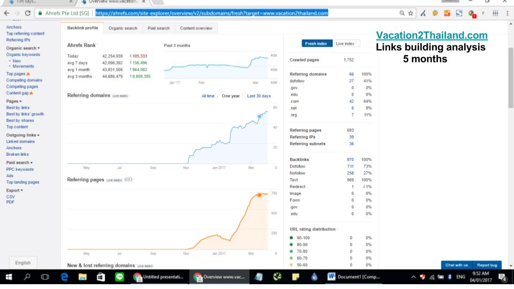Switch to Word Document1 on the taskbar
514x289 pixels.
(354, 277)
